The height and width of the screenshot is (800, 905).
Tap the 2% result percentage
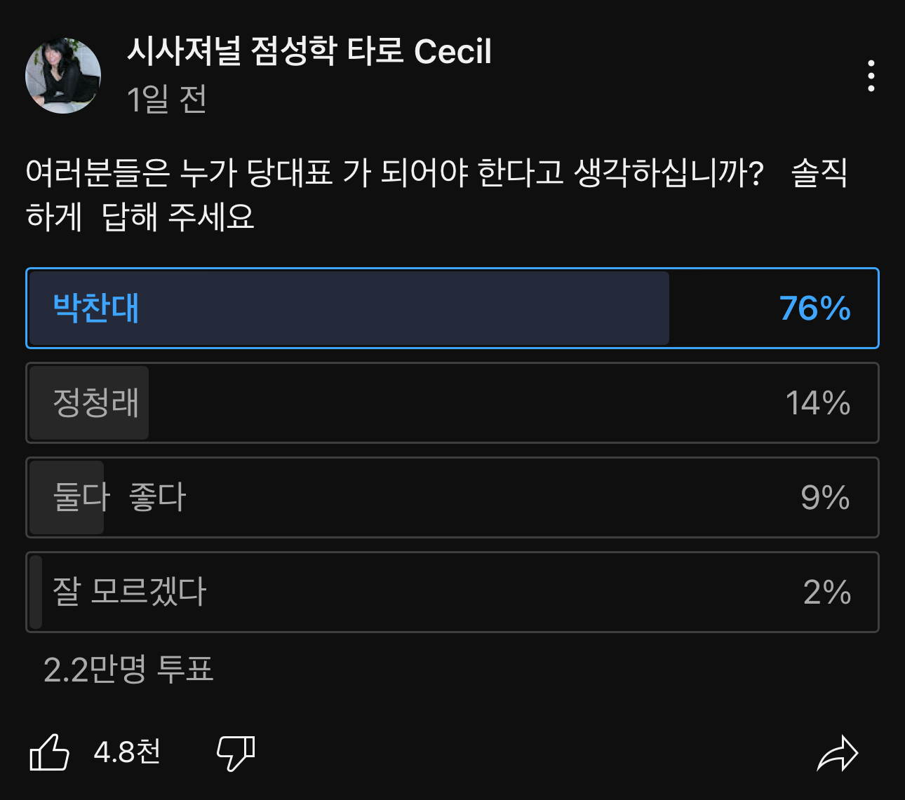826,592
